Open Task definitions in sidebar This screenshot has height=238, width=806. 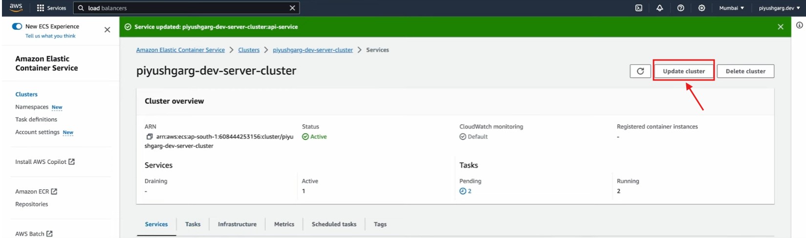36,119
